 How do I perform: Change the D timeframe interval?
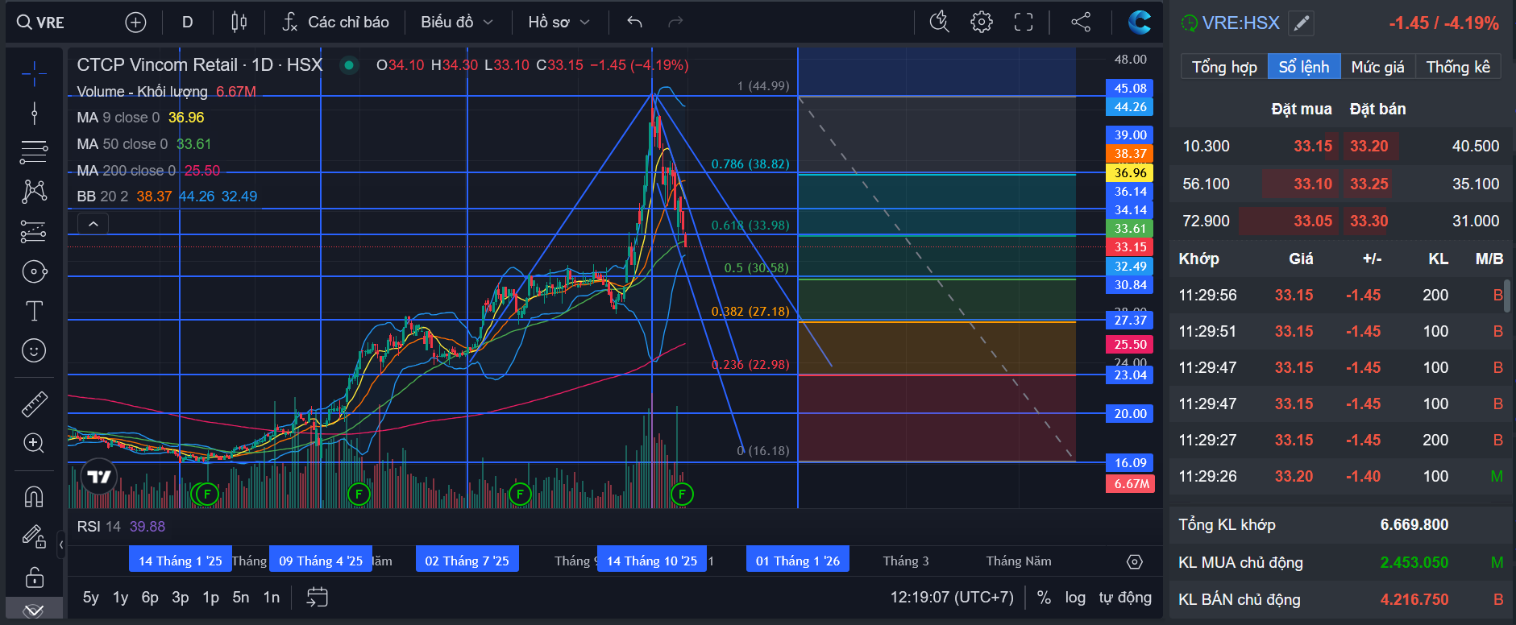pos(188,23)
